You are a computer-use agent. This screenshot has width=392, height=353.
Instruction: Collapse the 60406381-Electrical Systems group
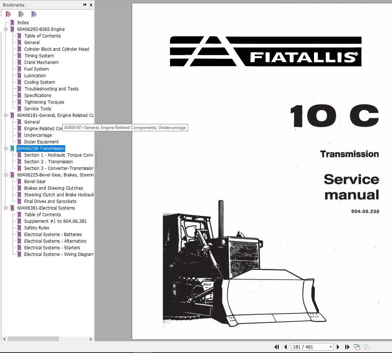6,208
